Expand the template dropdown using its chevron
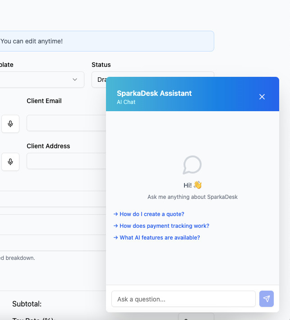 pyautogui.click(x=75, y=80)
